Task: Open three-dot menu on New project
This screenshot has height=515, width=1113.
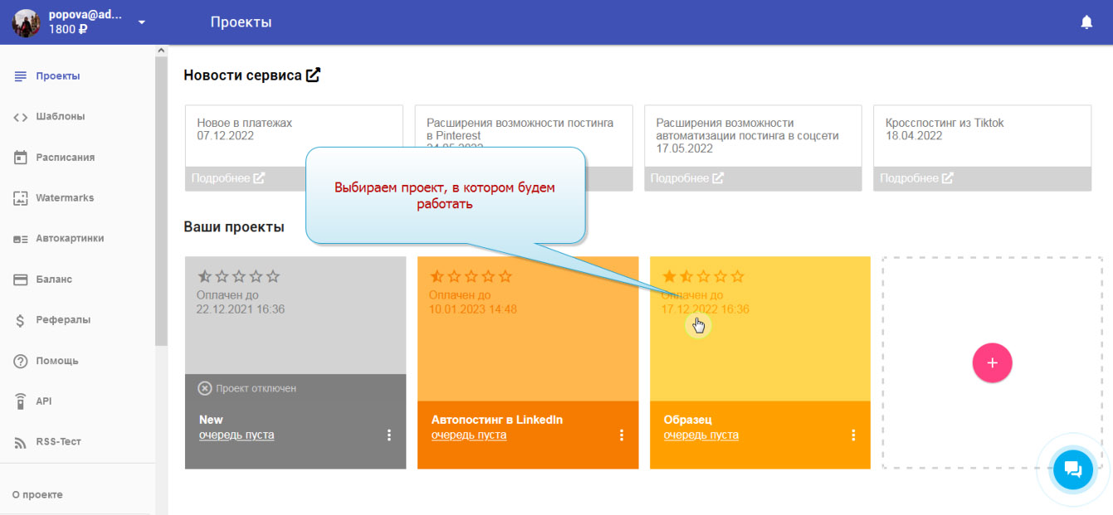Action: pyautogui.click(x=388, y=435)
